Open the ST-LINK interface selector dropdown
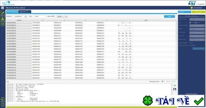This screenshot has width=206, height=108. [185, 12]
